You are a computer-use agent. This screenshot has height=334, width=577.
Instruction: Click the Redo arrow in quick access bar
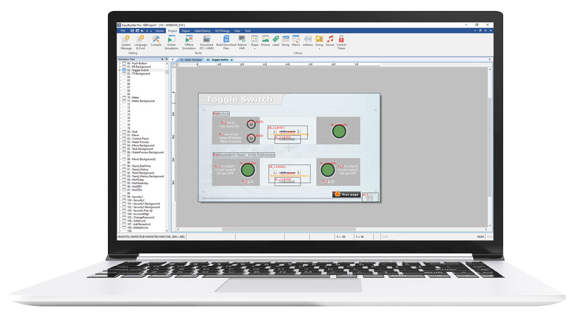tap(147, 31)
